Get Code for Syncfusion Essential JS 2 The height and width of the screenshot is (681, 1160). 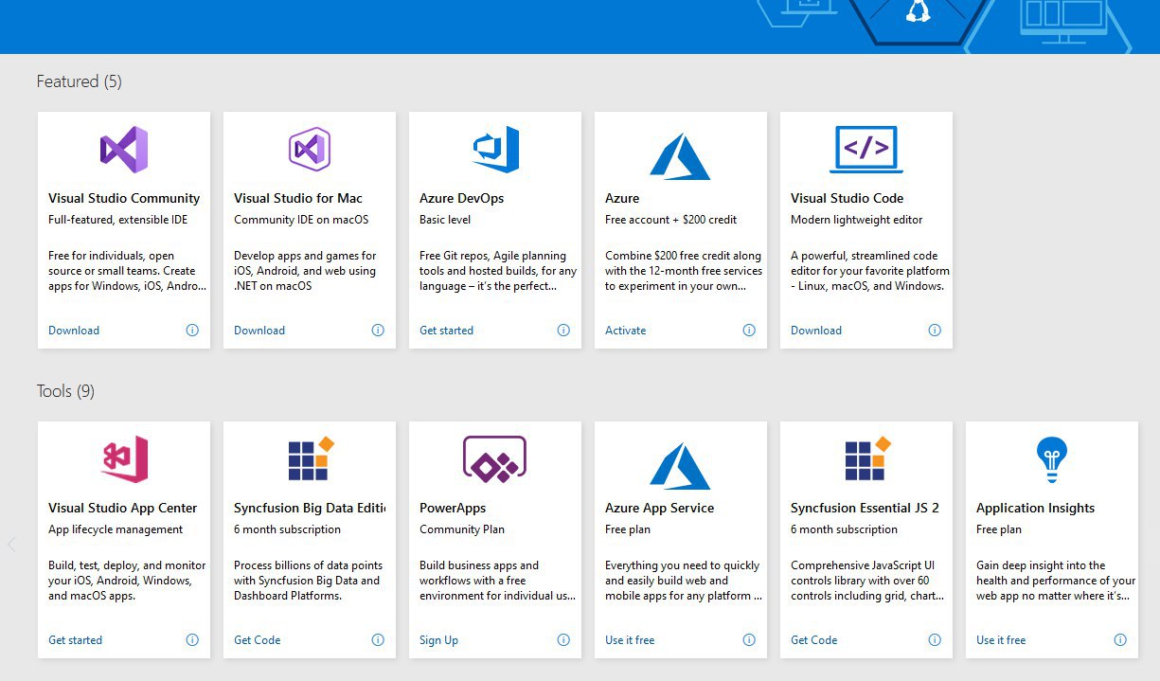pyautogui.click(x=814, y=640)
